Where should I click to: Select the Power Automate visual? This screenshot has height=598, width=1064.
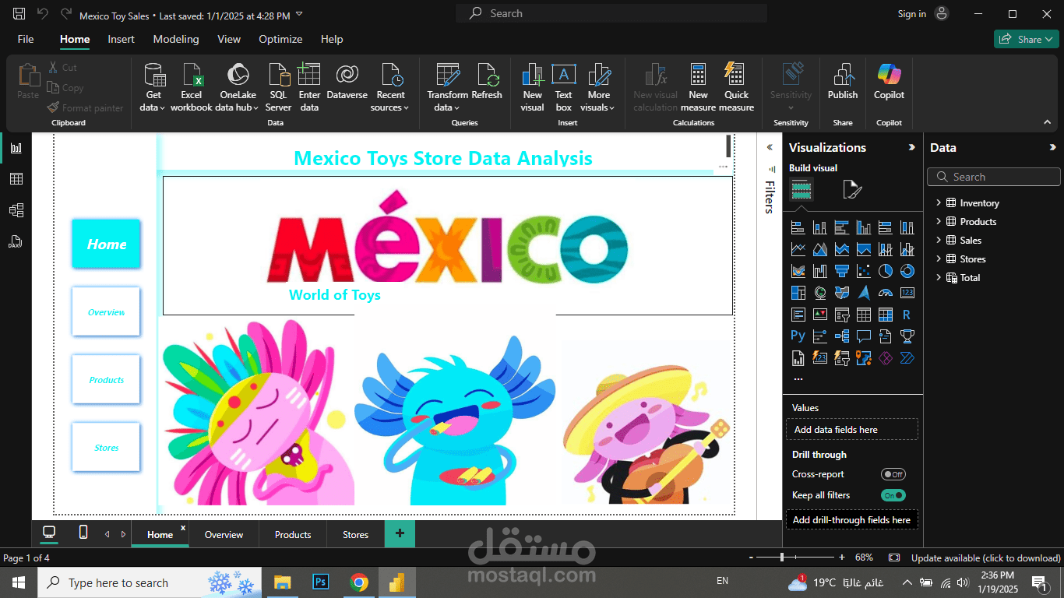click(907, 358)
